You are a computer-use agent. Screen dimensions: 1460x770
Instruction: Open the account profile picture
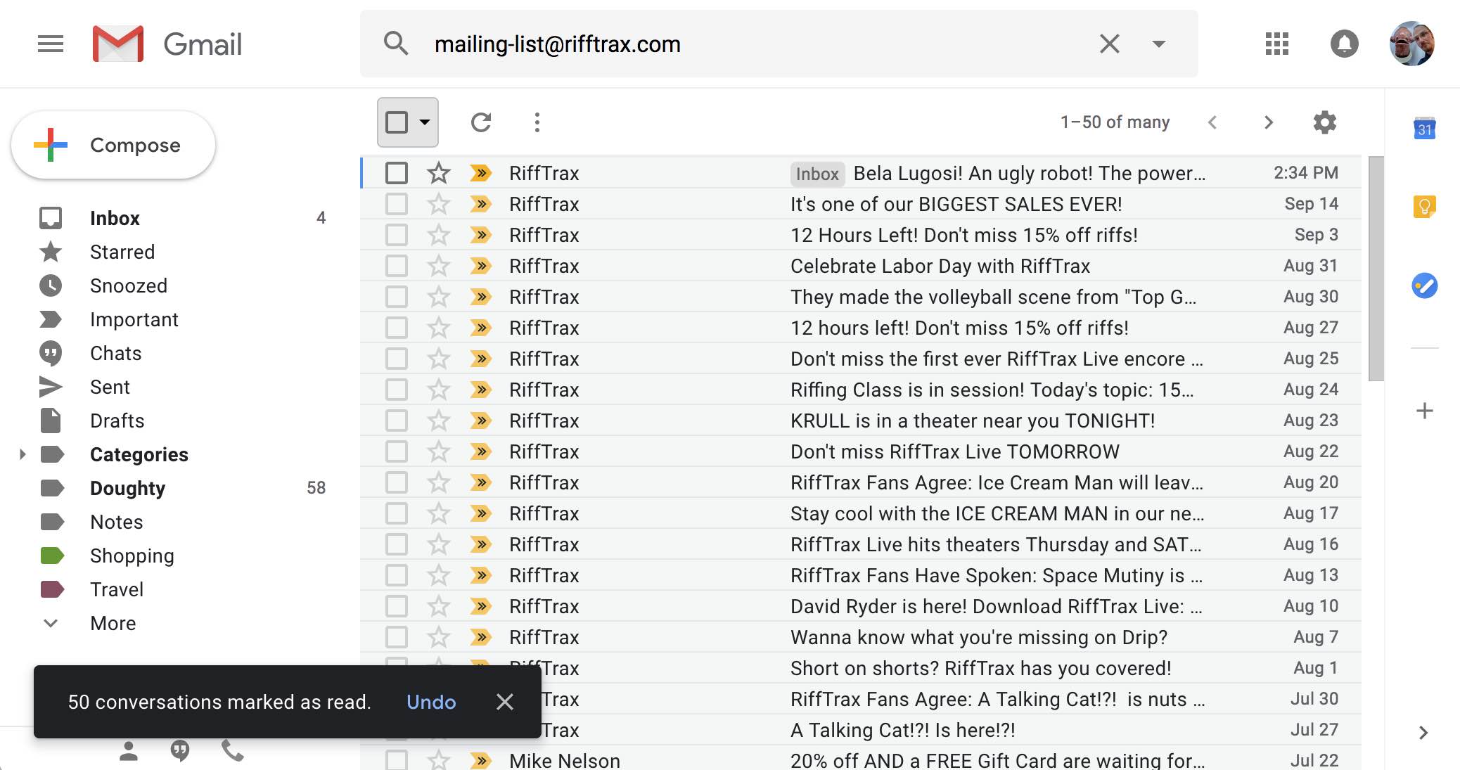1411,44
